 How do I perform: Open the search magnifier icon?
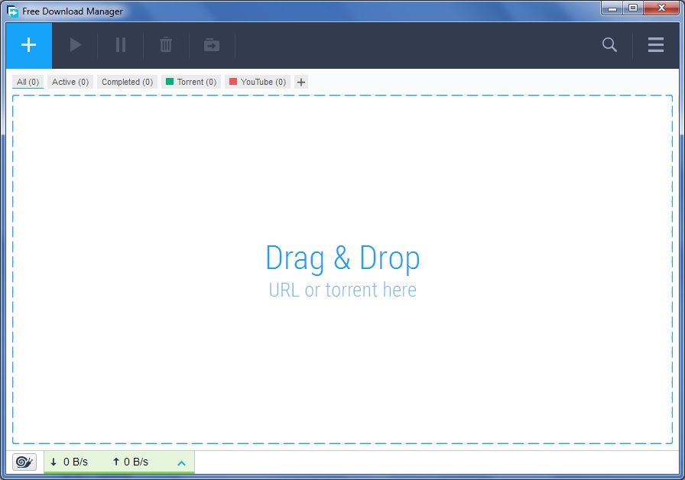point(609,45)
